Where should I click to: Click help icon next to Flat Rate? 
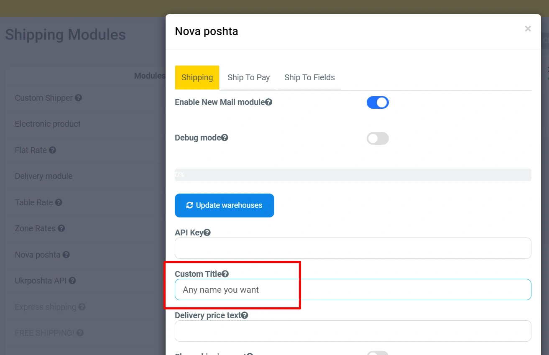coord(52,150)
